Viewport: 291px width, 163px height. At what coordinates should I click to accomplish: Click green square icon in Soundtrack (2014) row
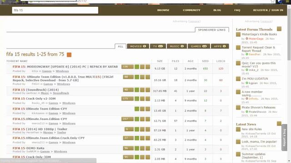pyautogui.click(x=137, y=90)
